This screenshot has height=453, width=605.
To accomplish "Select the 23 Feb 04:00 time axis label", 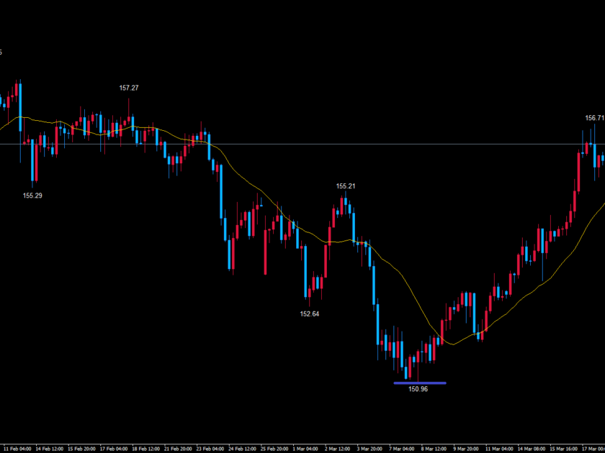I will (207, 447).
